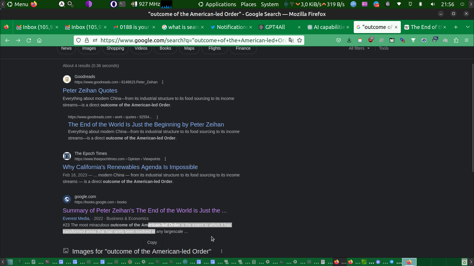Open the Firefox downloads panel
Viewport: 474px width, 266px height.
coord(349,40)
